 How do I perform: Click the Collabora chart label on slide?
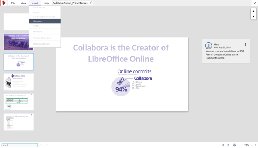(143, 78)
